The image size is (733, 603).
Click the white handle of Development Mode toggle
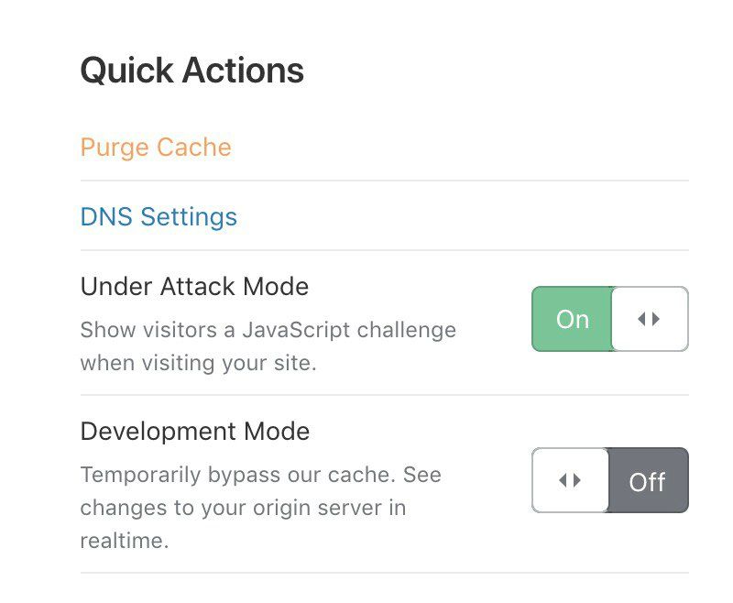(570, 480)
